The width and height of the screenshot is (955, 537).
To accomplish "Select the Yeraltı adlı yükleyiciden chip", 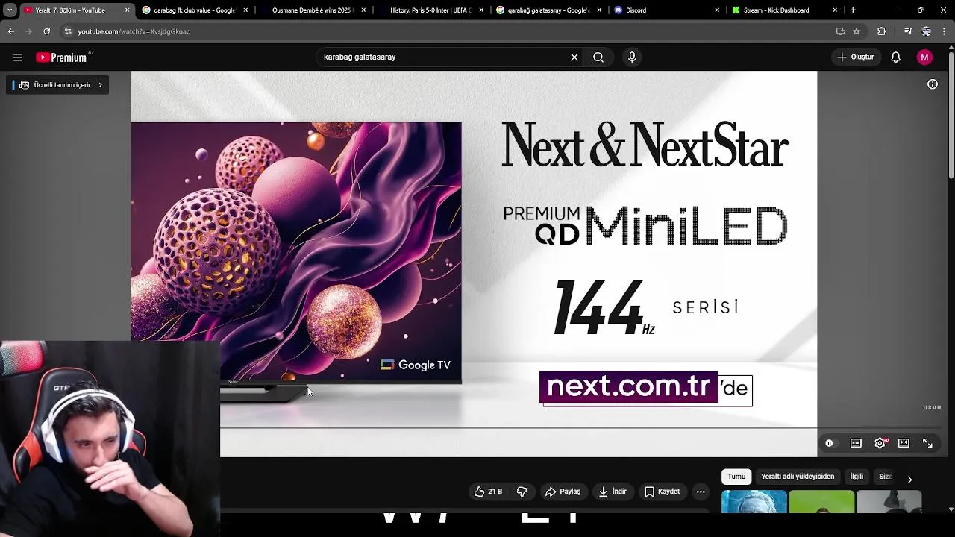I will [798, 477].
